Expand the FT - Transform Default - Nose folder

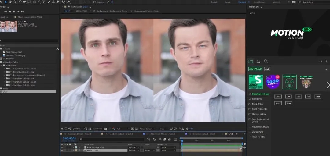coord(4,85)
